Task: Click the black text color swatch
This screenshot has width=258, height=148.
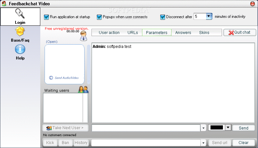Action: coord(217,128)
